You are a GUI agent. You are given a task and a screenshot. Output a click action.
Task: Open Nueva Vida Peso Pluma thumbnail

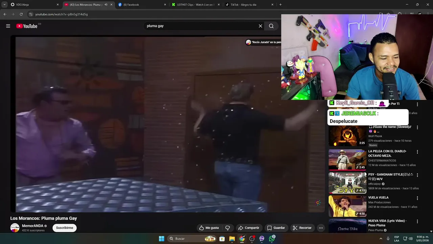click(x=347, y=226)
